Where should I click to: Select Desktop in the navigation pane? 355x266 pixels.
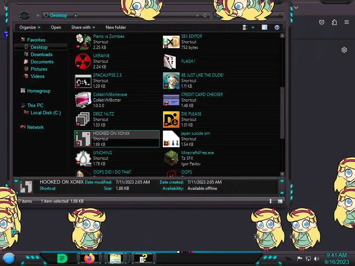39,47
